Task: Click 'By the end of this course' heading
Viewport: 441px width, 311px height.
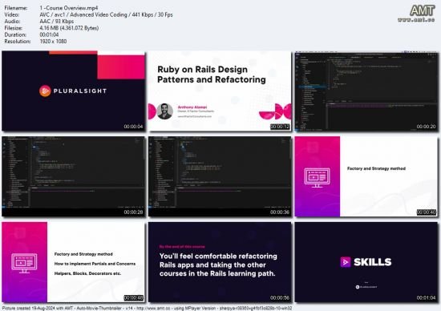Action: click(182, 247)
